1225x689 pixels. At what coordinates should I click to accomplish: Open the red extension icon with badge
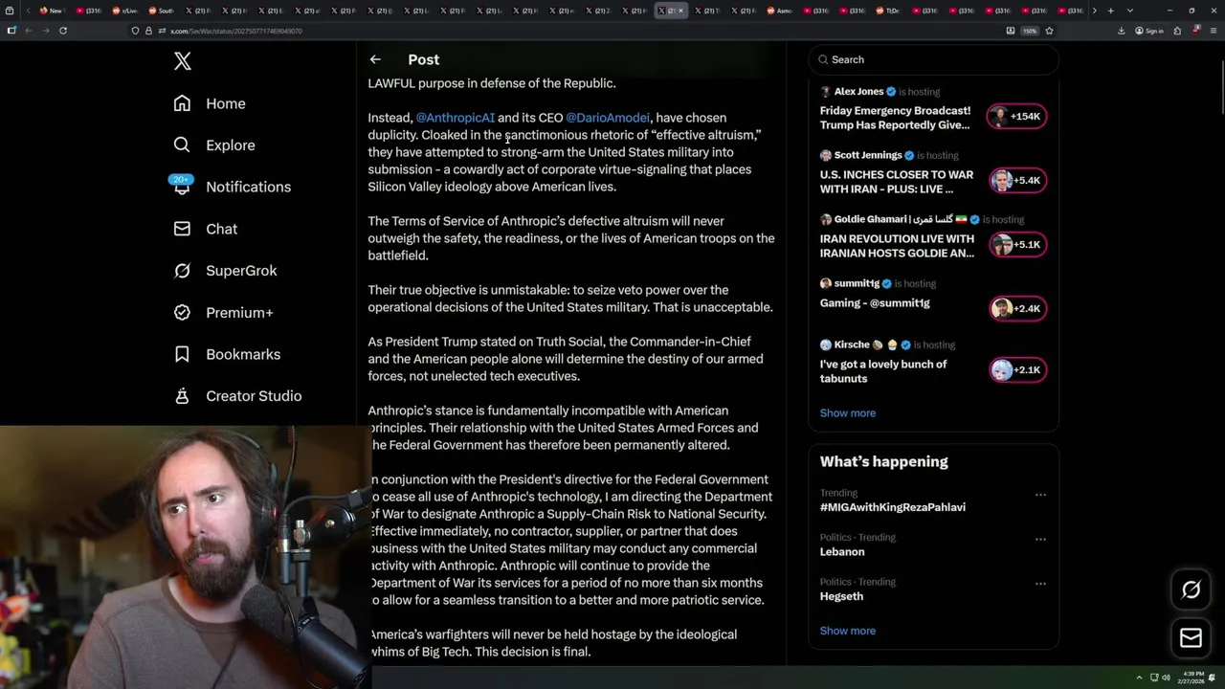[1196, 31]
